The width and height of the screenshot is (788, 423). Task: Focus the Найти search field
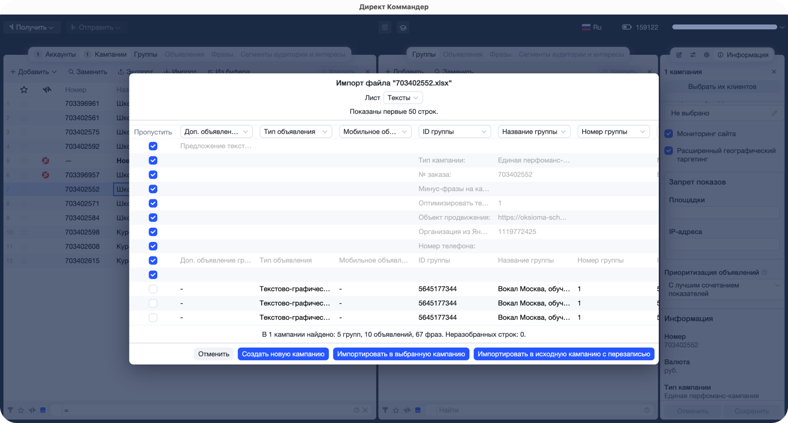[x=539, y=410]
